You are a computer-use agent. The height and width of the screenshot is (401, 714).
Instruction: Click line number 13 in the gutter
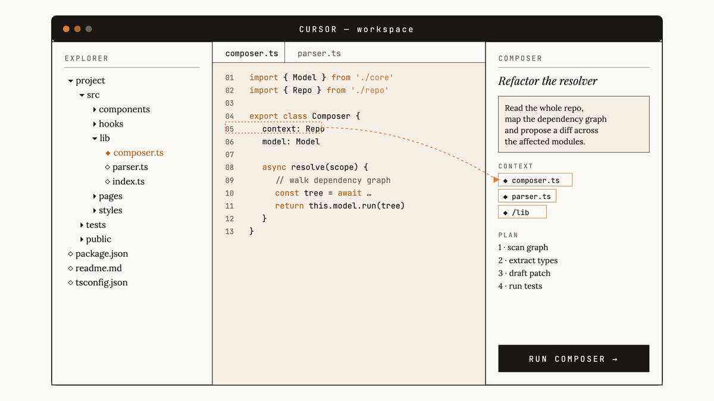[x=230, y=232]
